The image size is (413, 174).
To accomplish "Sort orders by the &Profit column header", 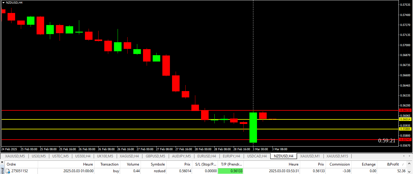I will (x=393, y=164).
